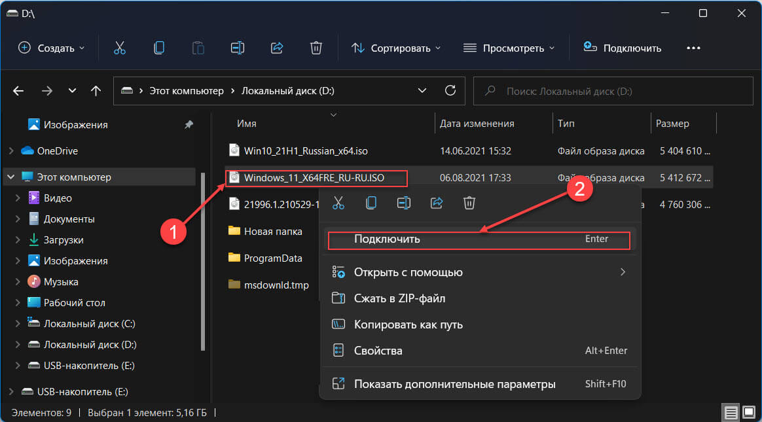Go back with the left arrow
The height and width of the screenshot is (422, 762).
(x=18, y=91)
